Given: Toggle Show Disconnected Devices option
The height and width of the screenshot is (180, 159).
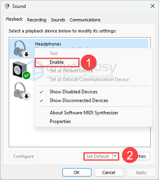Looking at the screenshot, I should click(79, 100).
